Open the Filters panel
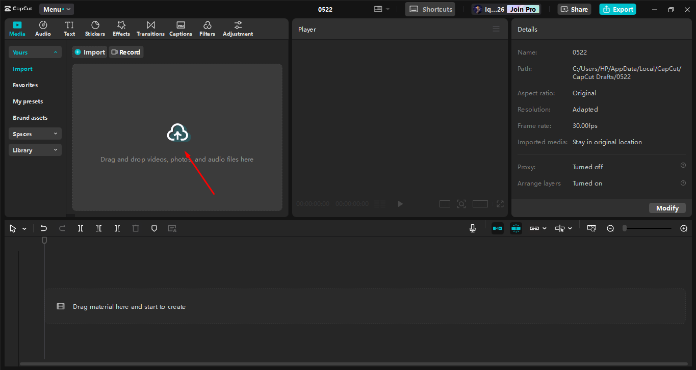Image resolution: width=696 pixels, height=370 pixels. 207,28
